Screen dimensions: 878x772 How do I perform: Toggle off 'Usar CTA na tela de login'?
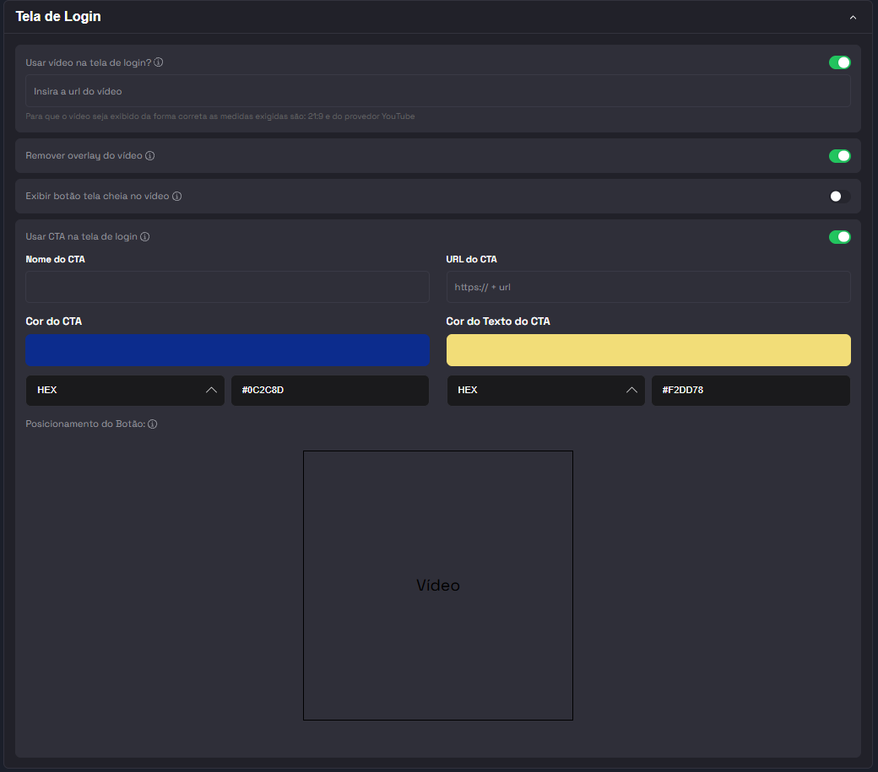click(x=839, y=237)
